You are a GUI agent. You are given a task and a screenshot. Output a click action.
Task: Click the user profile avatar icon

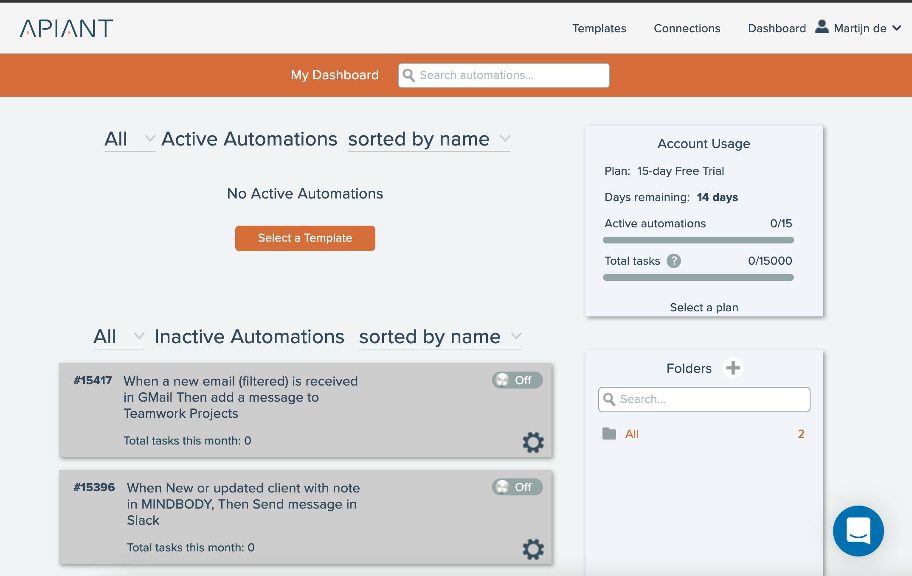[822, 27]
